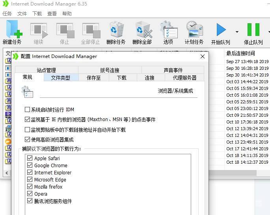Select the row dated Oct 18 14:12:37 2019

pyautogui.click(x=248, y=162)
